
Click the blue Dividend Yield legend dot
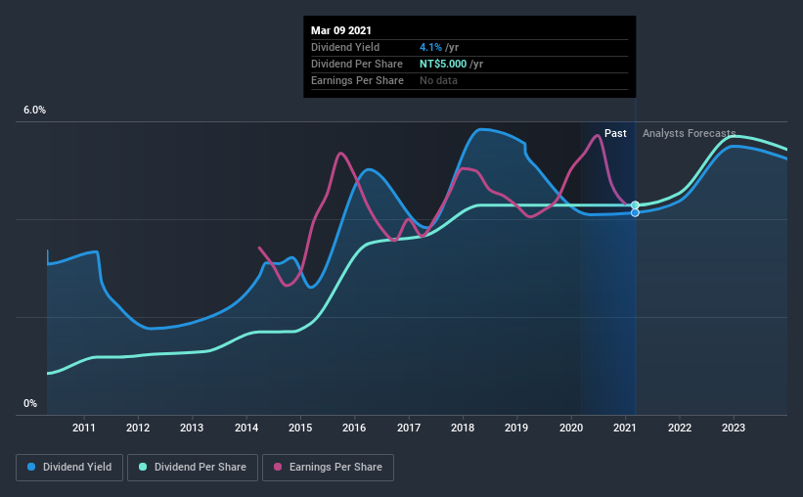(x=31, y=467)
